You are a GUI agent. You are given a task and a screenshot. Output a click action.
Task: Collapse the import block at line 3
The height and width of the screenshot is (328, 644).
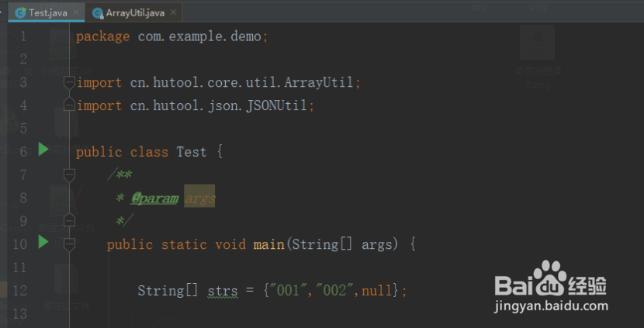tap(69, 81)
